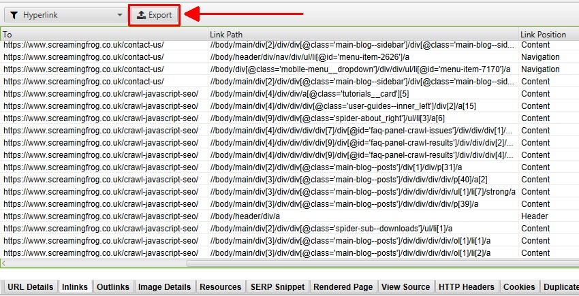Select the link path ending ol[1]/li[2]/a

(x=350, y=253)
